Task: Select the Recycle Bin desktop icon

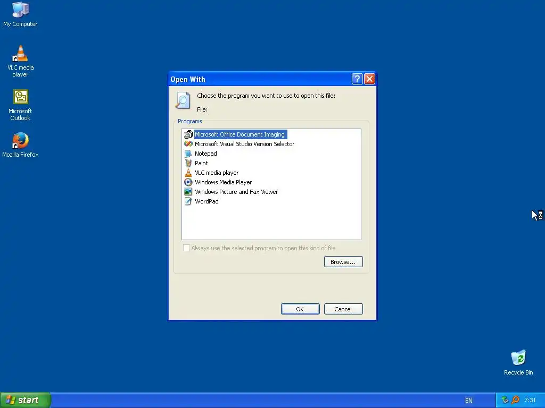Action: pos(518,362)
